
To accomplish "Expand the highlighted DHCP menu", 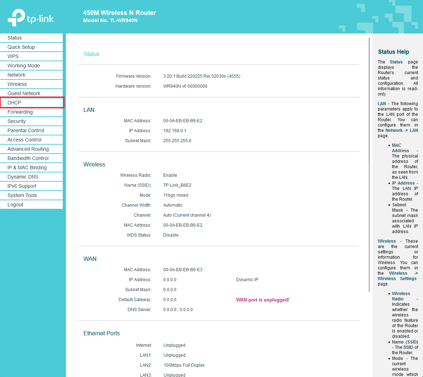I will click(14, 103).
